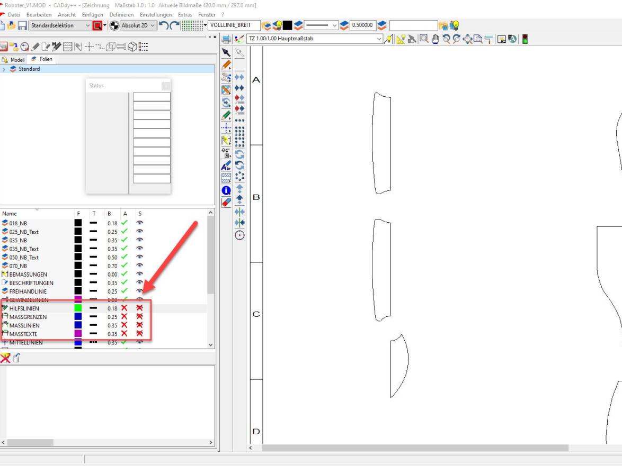Switch to the Modell tab
Screen dimensions: 622x466
(x=15, y=59)
